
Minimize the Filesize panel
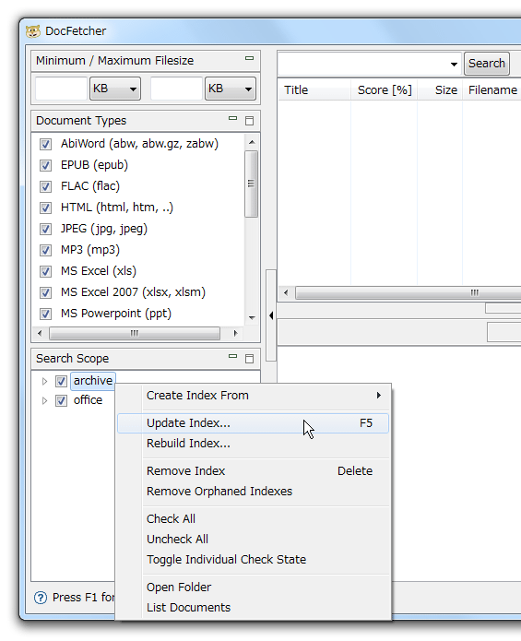tap(249, 58)
